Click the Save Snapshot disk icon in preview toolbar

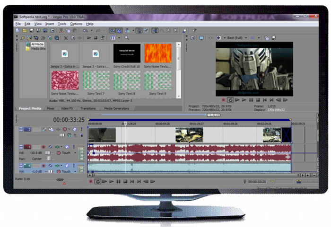(x=274, y=38)
